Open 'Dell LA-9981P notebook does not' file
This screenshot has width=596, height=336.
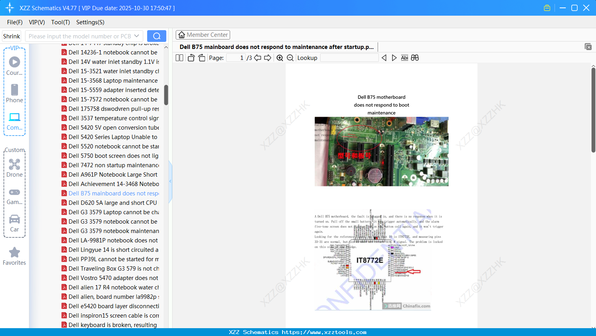110,240
